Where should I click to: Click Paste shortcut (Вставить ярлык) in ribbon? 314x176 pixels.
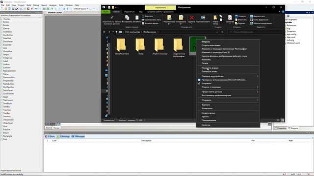tap(150, 23)
